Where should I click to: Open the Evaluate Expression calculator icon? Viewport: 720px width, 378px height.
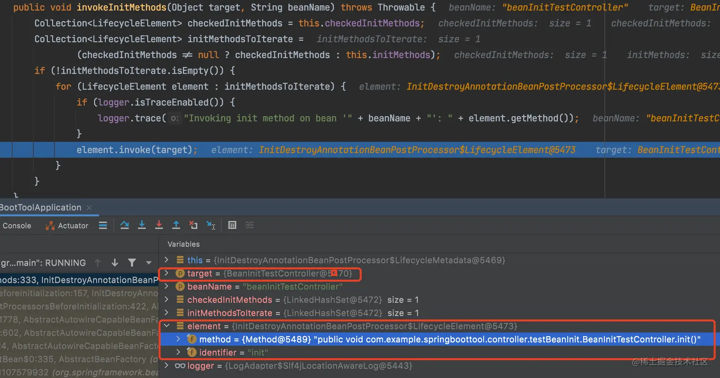click(232, 225)
